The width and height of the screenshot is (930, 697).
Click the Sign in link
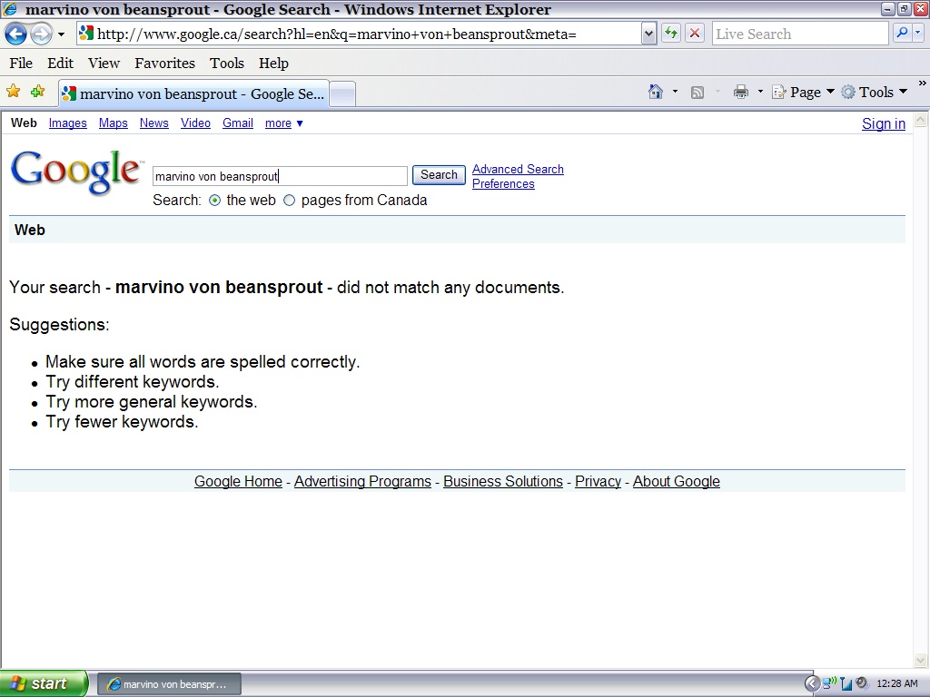(x=883, y=123)
